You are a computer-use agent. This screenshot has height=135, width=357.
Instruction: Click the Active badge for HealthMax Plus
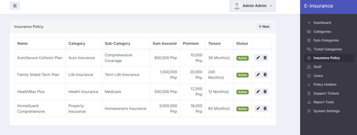243,92
